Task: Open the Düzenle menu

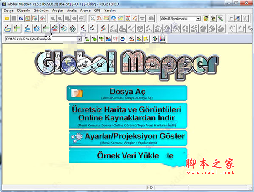Action: (23, 11)
